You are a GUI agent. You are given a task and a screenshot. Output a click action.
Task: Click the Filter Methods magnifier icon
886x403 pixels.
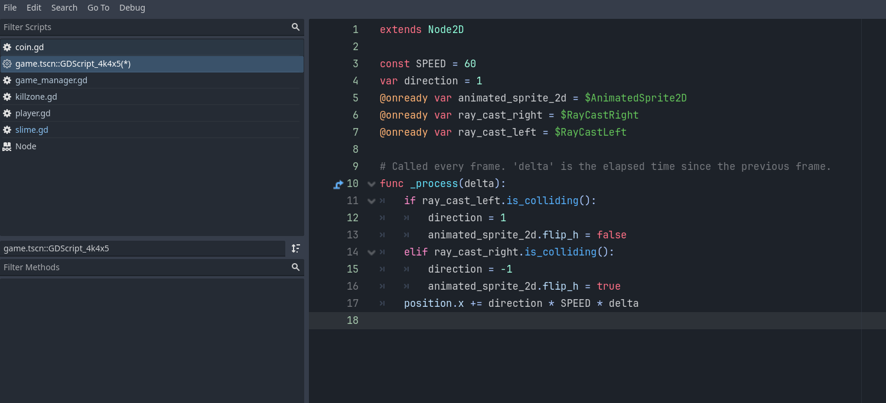(295, 267)
